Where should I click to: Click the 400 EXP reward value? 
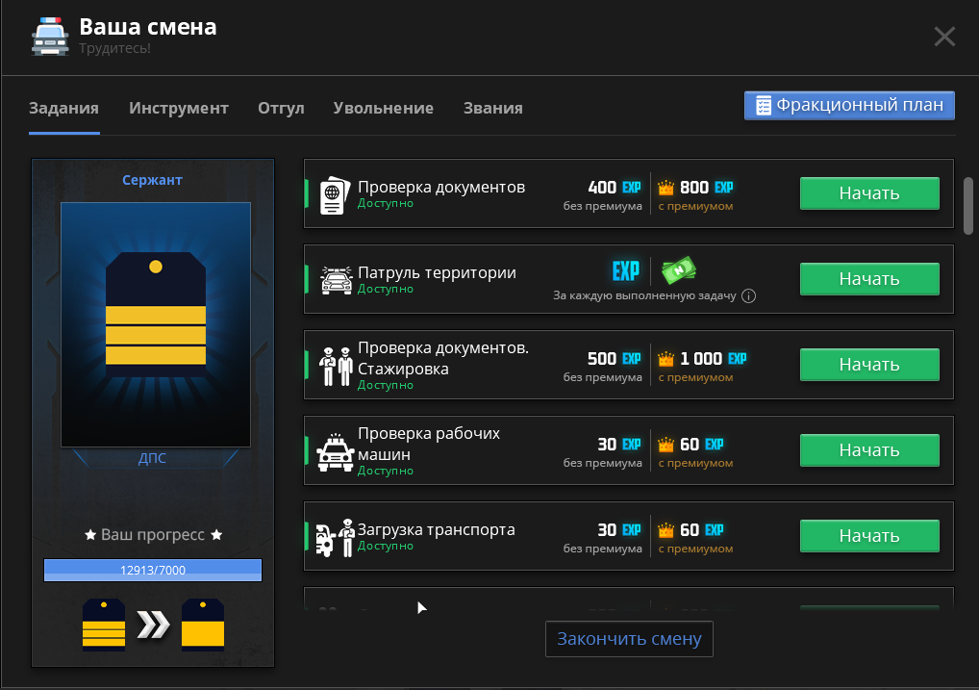point(615,188)
